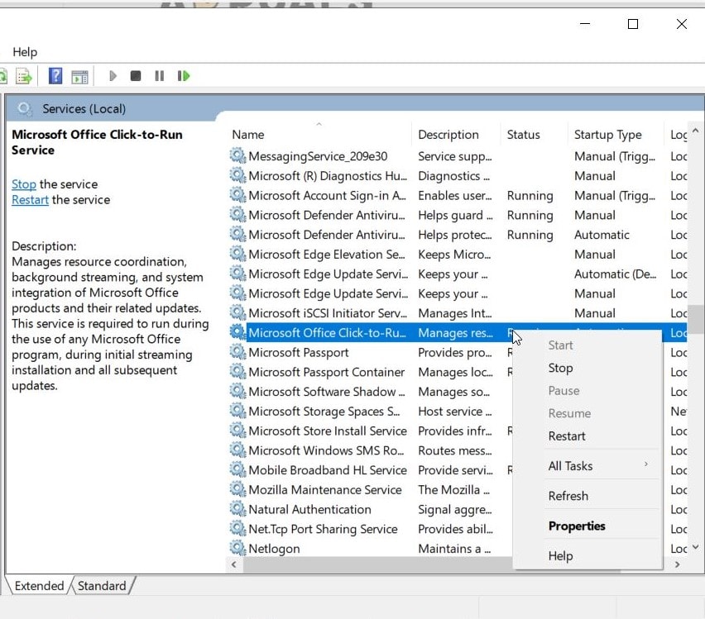705x619 pixels.
Task: Click the Restart the service link
Action: 30,199
